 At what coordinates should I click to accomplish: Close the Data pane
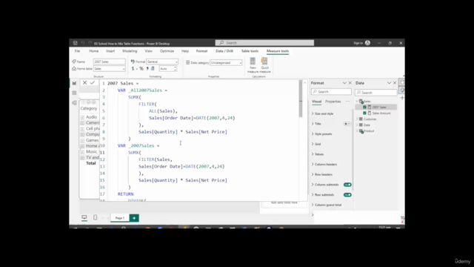click(395, 83)
